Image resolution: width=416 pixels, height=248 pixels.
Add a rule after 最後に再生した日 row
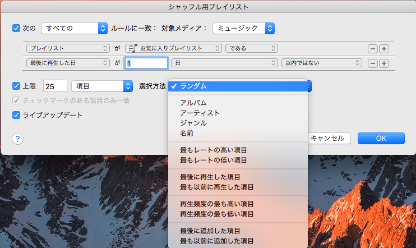[x=384, y=63]
